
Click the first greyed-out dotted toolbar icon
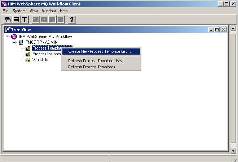[36, 20]
